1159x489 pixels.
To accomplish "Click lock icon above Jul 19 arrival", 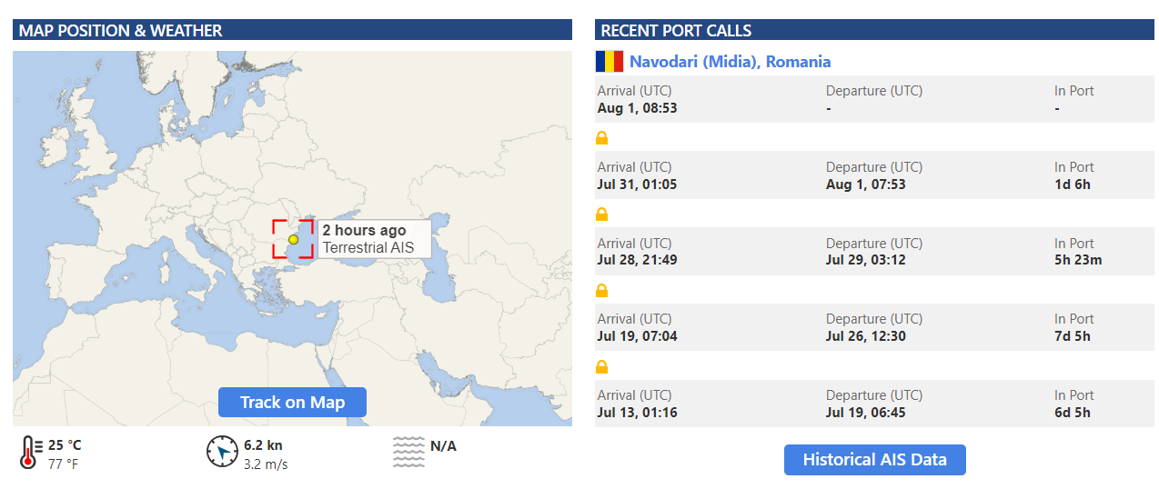I will tap(601, 291).
